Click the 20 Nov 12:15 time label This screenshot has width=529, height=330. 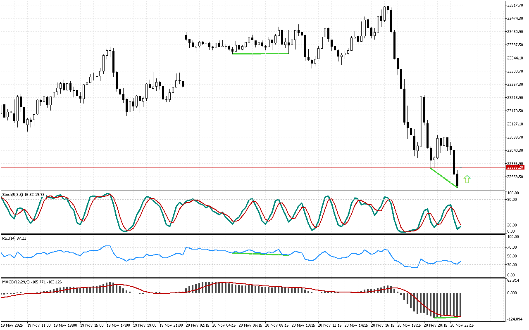(331, 325)
